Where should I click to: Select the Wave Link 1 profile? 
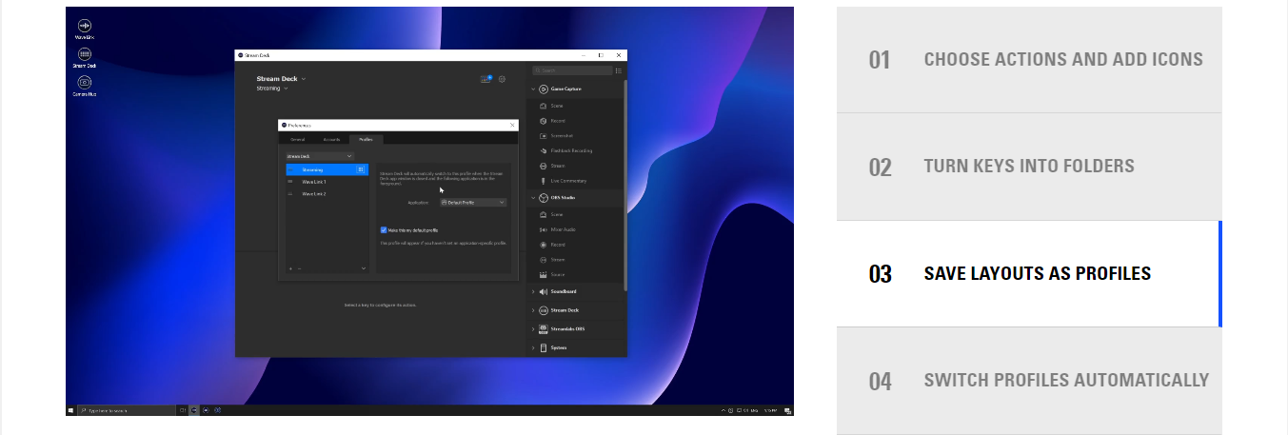(327, 181)
